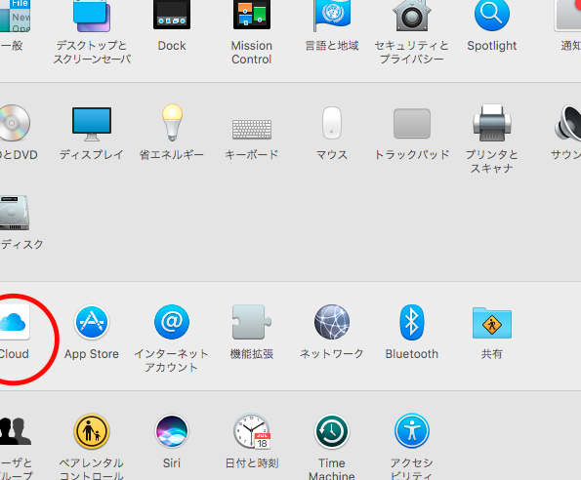Screen dimensions: 581x480
Task: Open Time Machine preferences
Action: [x=332, y=431]
